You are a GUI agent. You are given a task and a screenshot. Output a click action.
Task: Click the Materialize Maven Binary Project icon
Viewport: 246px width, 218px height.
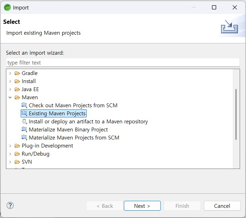(24, 129)
